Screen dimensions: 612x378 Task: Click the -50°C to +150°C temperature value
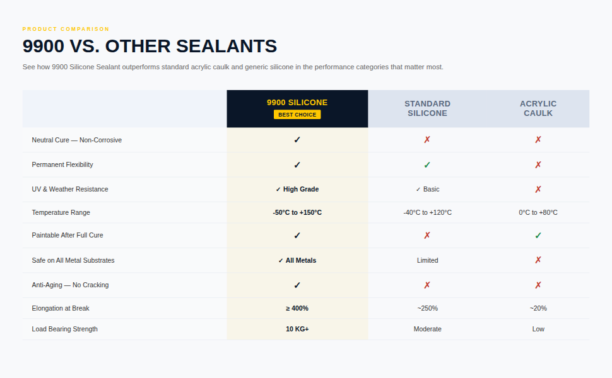(x=297, y=212)
